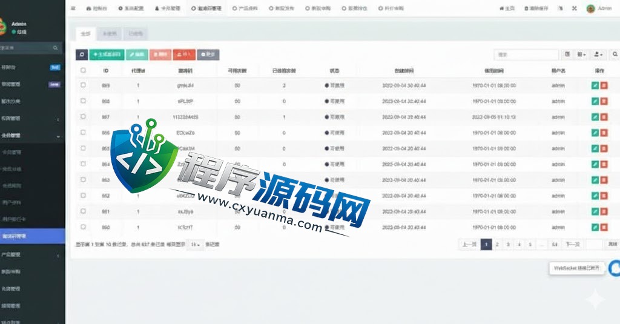Tick the checkbox for row ID 865
Screen dimensions: 620x324
coord(83,148)
